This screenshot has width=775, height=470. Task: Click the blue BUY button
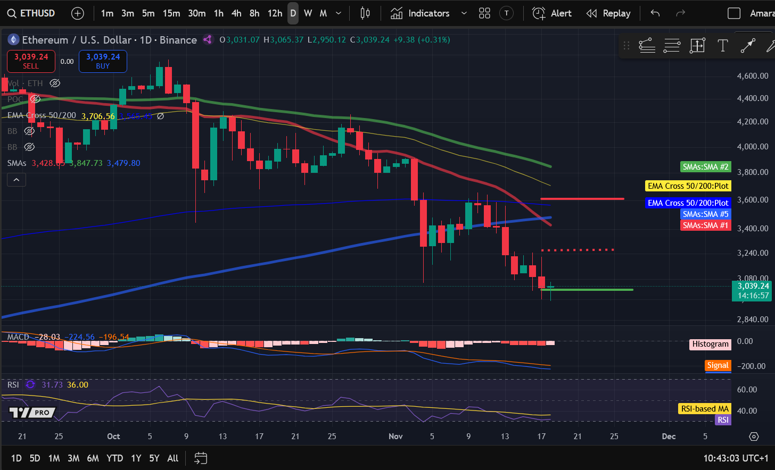tap(103, 62)
